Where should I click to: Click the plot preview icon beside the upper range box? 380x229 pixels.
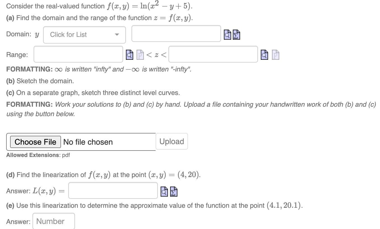point(276,55)
